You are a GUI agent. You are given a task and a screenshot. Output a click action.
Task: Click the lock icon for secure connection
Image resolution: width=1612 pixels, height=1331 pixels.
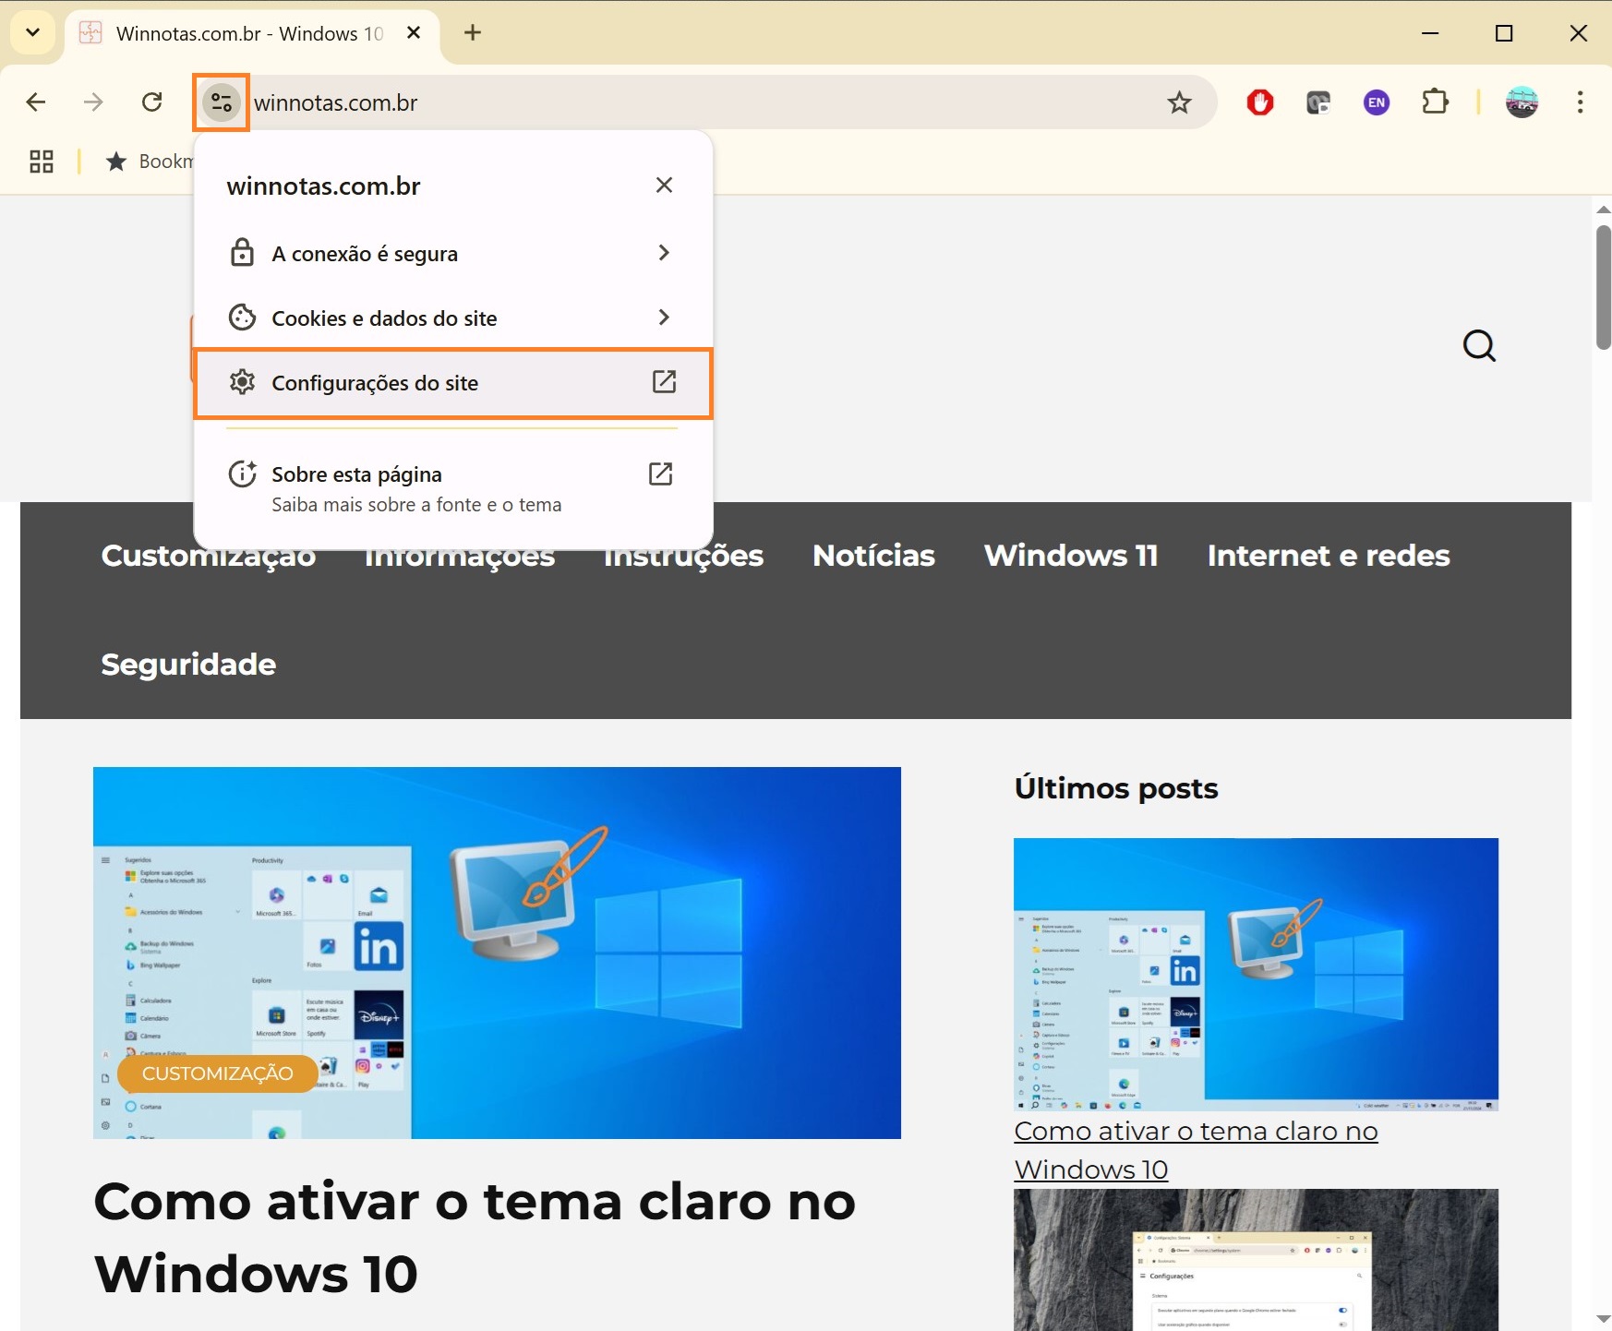(242, 252)
